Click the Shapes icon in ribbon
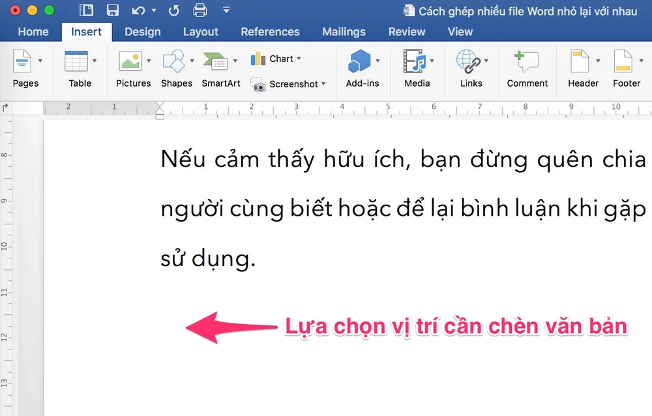The height and width of the screenshot is (416, 652). tap(173, 61)
